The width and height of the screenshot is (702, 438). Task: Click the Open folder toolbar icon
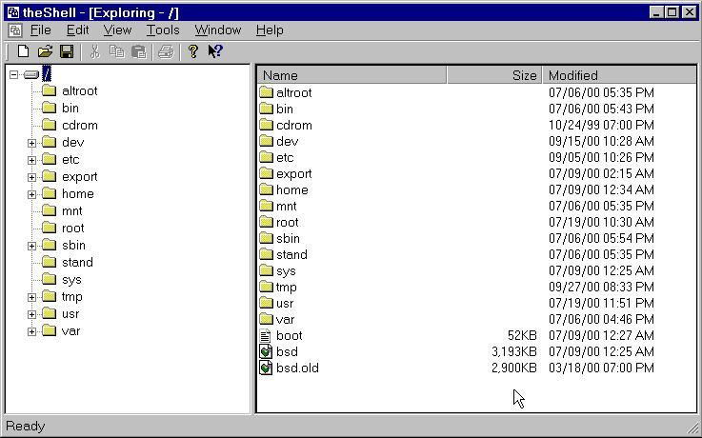pos(45,51)
